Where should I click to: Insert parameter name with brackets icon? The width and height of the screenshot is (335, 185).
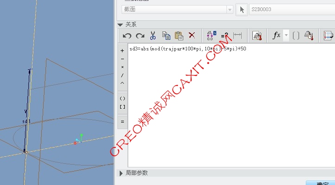(296, 36)
